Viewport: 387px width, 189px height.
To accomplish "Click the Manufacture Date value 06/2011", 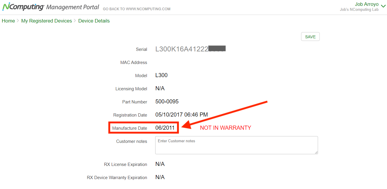I will (x=165, y=128).
